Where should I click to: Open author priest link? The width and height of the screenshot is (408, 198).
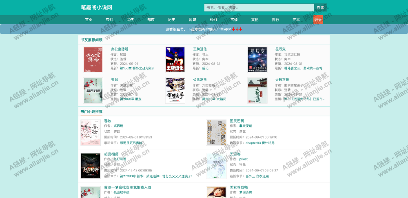[x=243, y=159]
